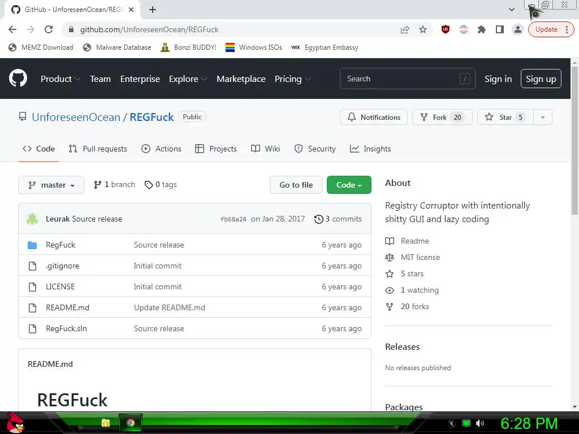Open the uBlock Origin extension icon

[x=446, y=29]
